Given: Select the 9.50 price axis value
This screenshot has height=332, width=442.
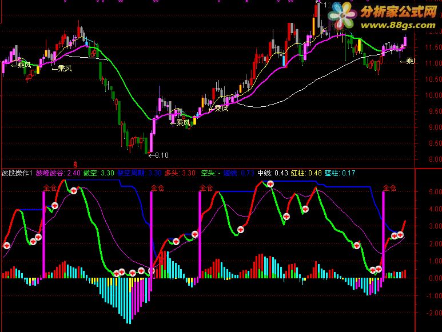Looking at the screenshot, I should pos(435,111).
